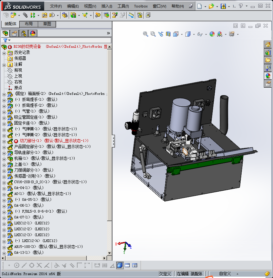Open the PropertyManager tab icon
273x278 pixels.
pos(14,33)
